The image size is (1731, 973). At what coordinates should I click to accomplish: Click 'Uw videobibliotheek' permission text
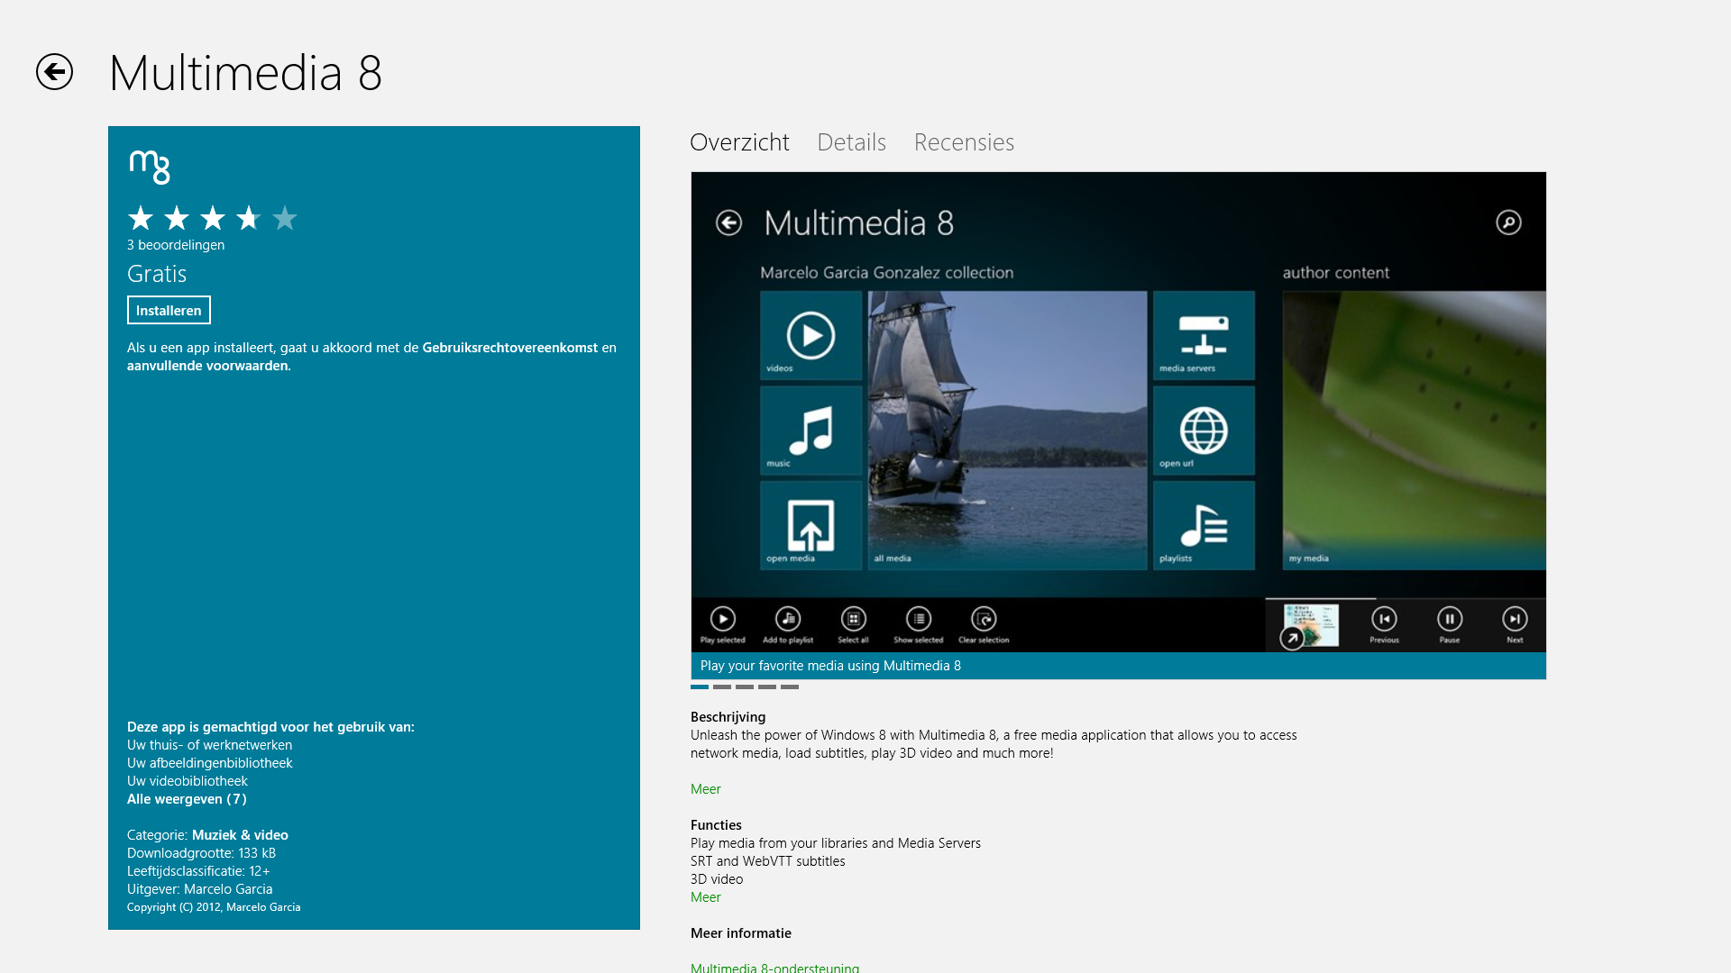coord(187,781)
